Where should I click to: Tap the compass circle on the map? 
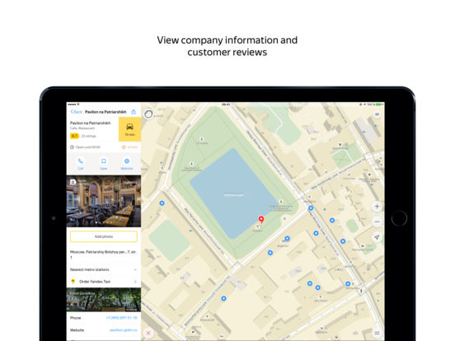coord(148,114)
